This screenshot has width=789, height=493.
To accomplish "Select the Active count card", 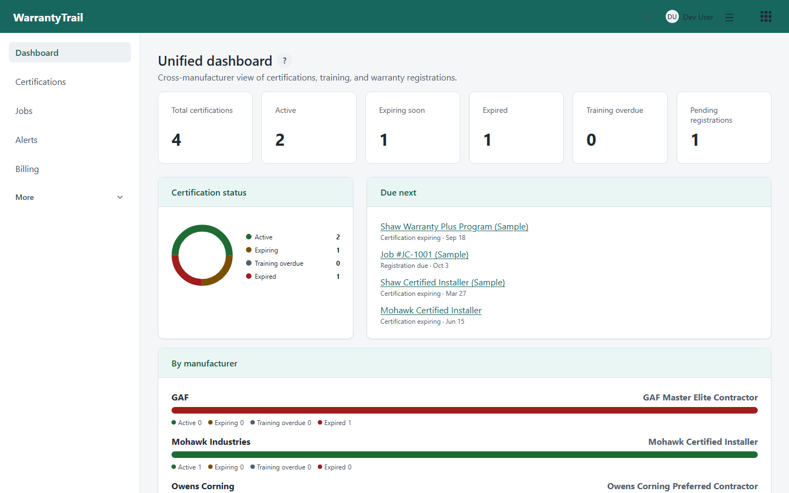I will (309, 128).
